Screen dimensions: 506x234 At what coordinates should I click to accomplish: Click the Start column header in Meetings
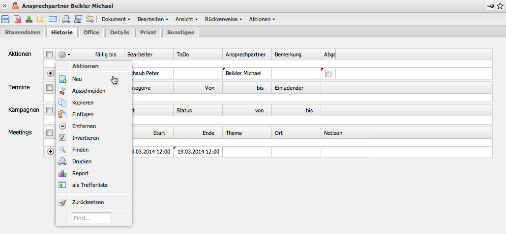(152, 133)
